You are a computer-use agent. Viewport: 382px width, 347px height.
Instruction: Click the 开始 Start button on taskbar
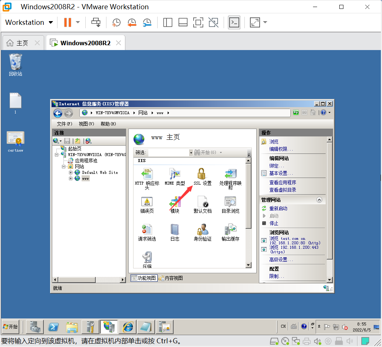point(10,327)
